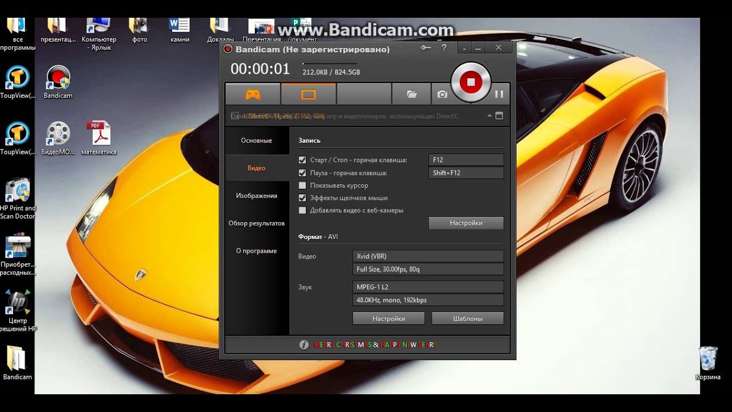Image resolution: width=732 pixels, height=412 pixels.
Task: Disable Эффекты щелчков мыши checkbox
Action: (x=303, y=198)
